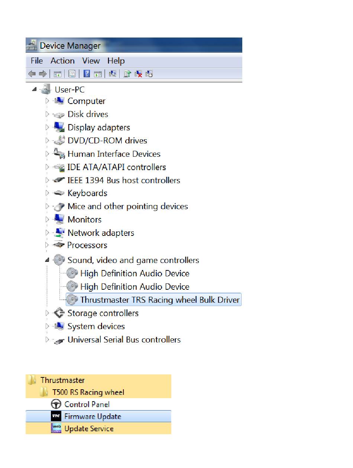Screen dimensions: 353x468
Task: Expand the IDE ATA/ATAPI controllers arrow
Action: coord(47,167)
